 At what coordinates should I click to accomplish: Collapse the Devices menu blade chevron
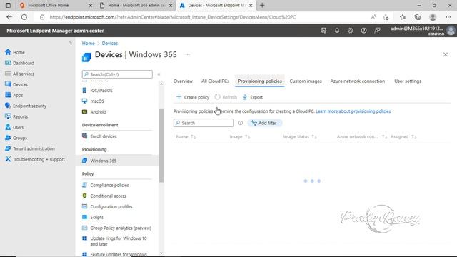159,74
